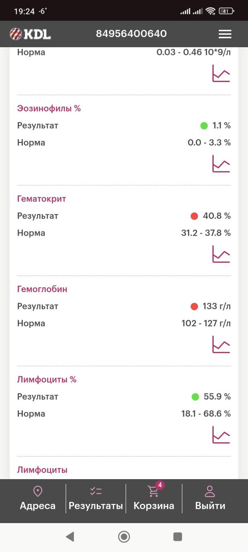This screenshot has height=552, width=248.
Task: Open Лимфоциты % trend chart icon
Action: coord(221,434)
